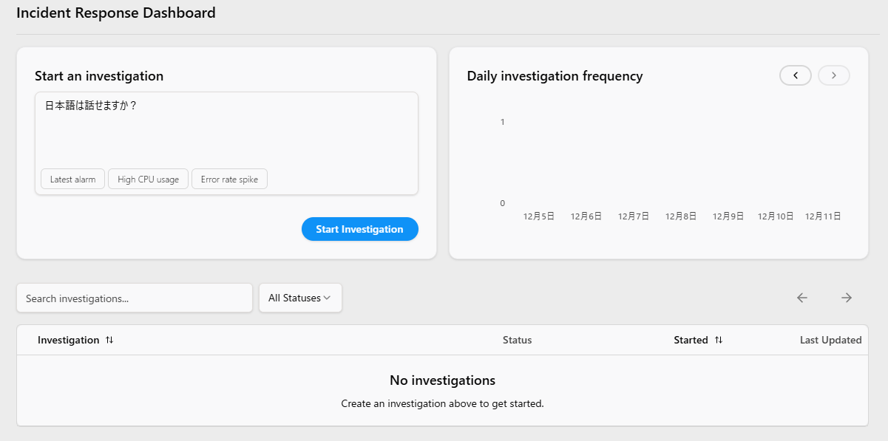888x441 pixels.
Task: Focus the Search investigations field
Action: tap(135, 298)
